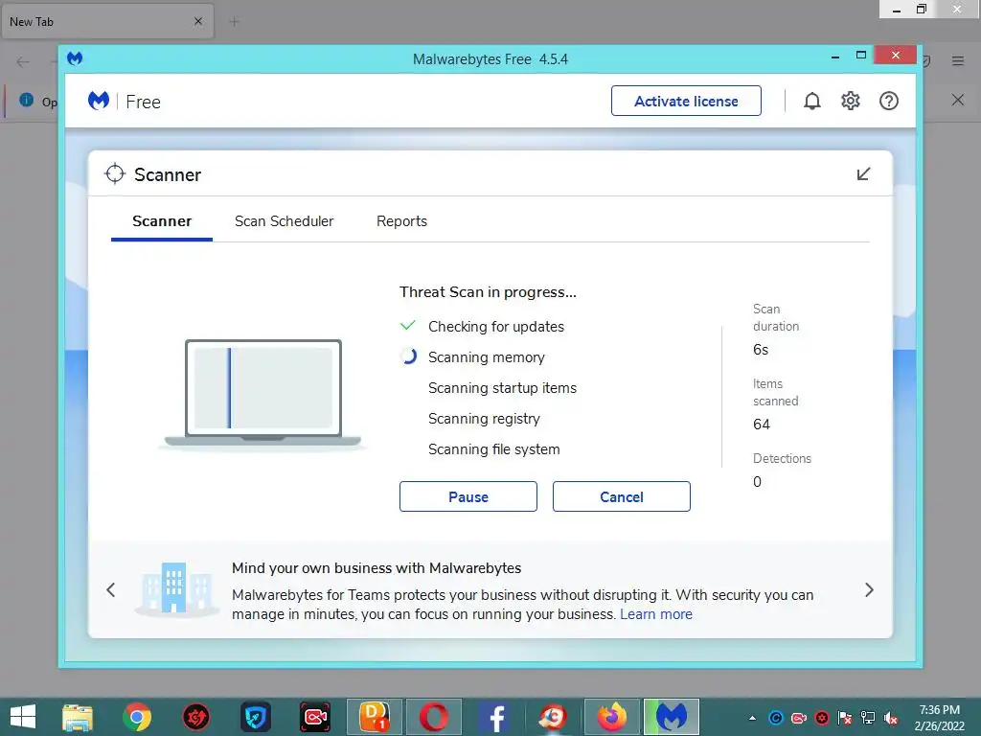
Task: Click the browser info icon on notification bar
Action: (26, 100)
